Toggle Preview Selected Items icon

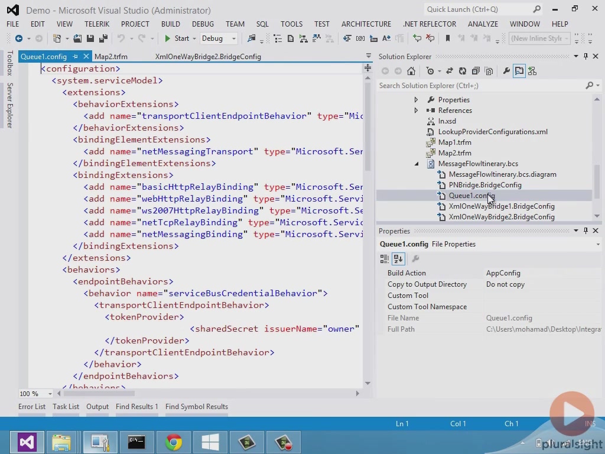[519, 71]
